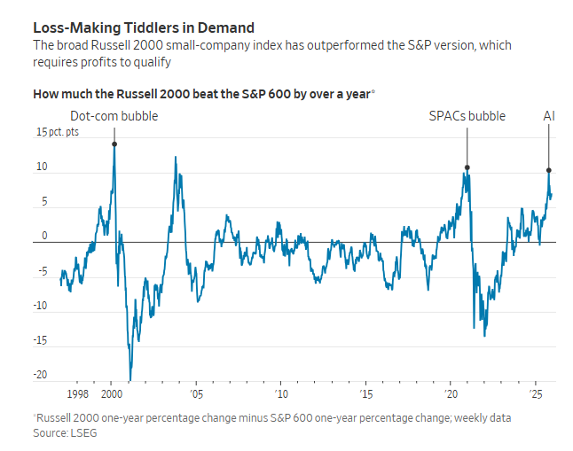
Task: Click the Dot-com bubble peak marker dot
Action: pyautogui.click(x=114, y=144)
